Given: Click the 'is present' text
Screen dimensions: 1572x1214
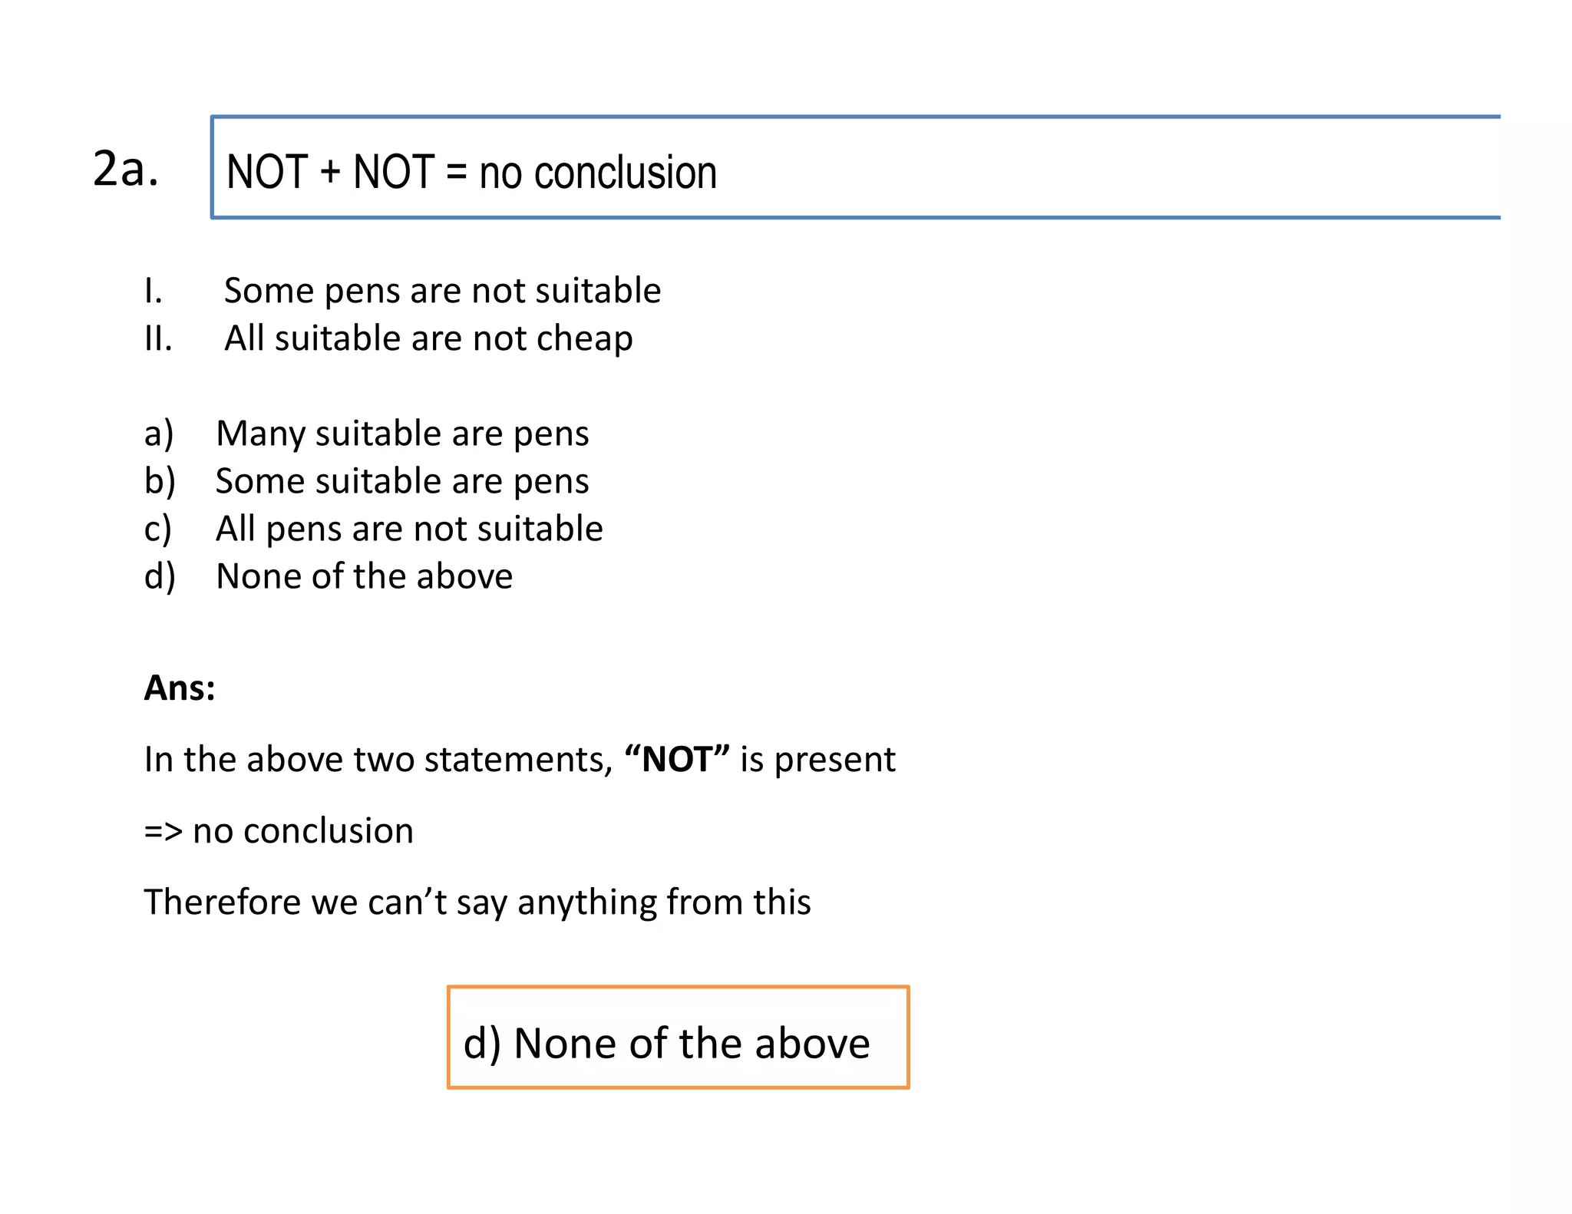Looking at the screenshot, I should (817, 759).
